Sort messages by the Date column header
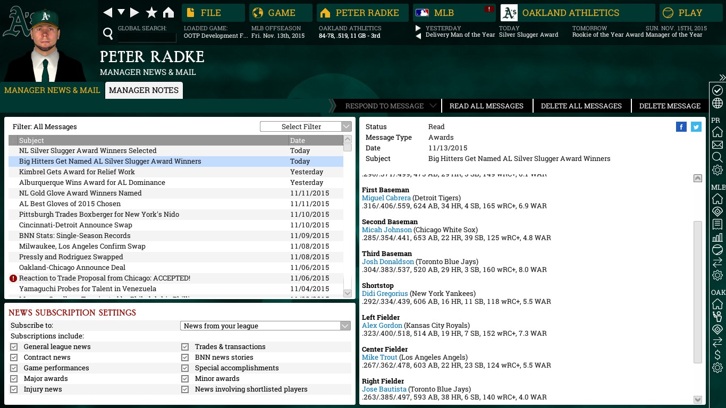 pyautogui.click(x=316, y=140)
